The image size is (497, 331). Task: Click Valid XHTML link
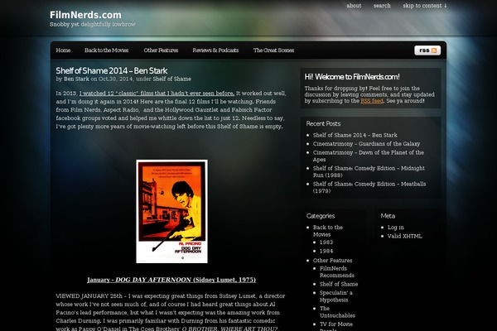[405, 236]
